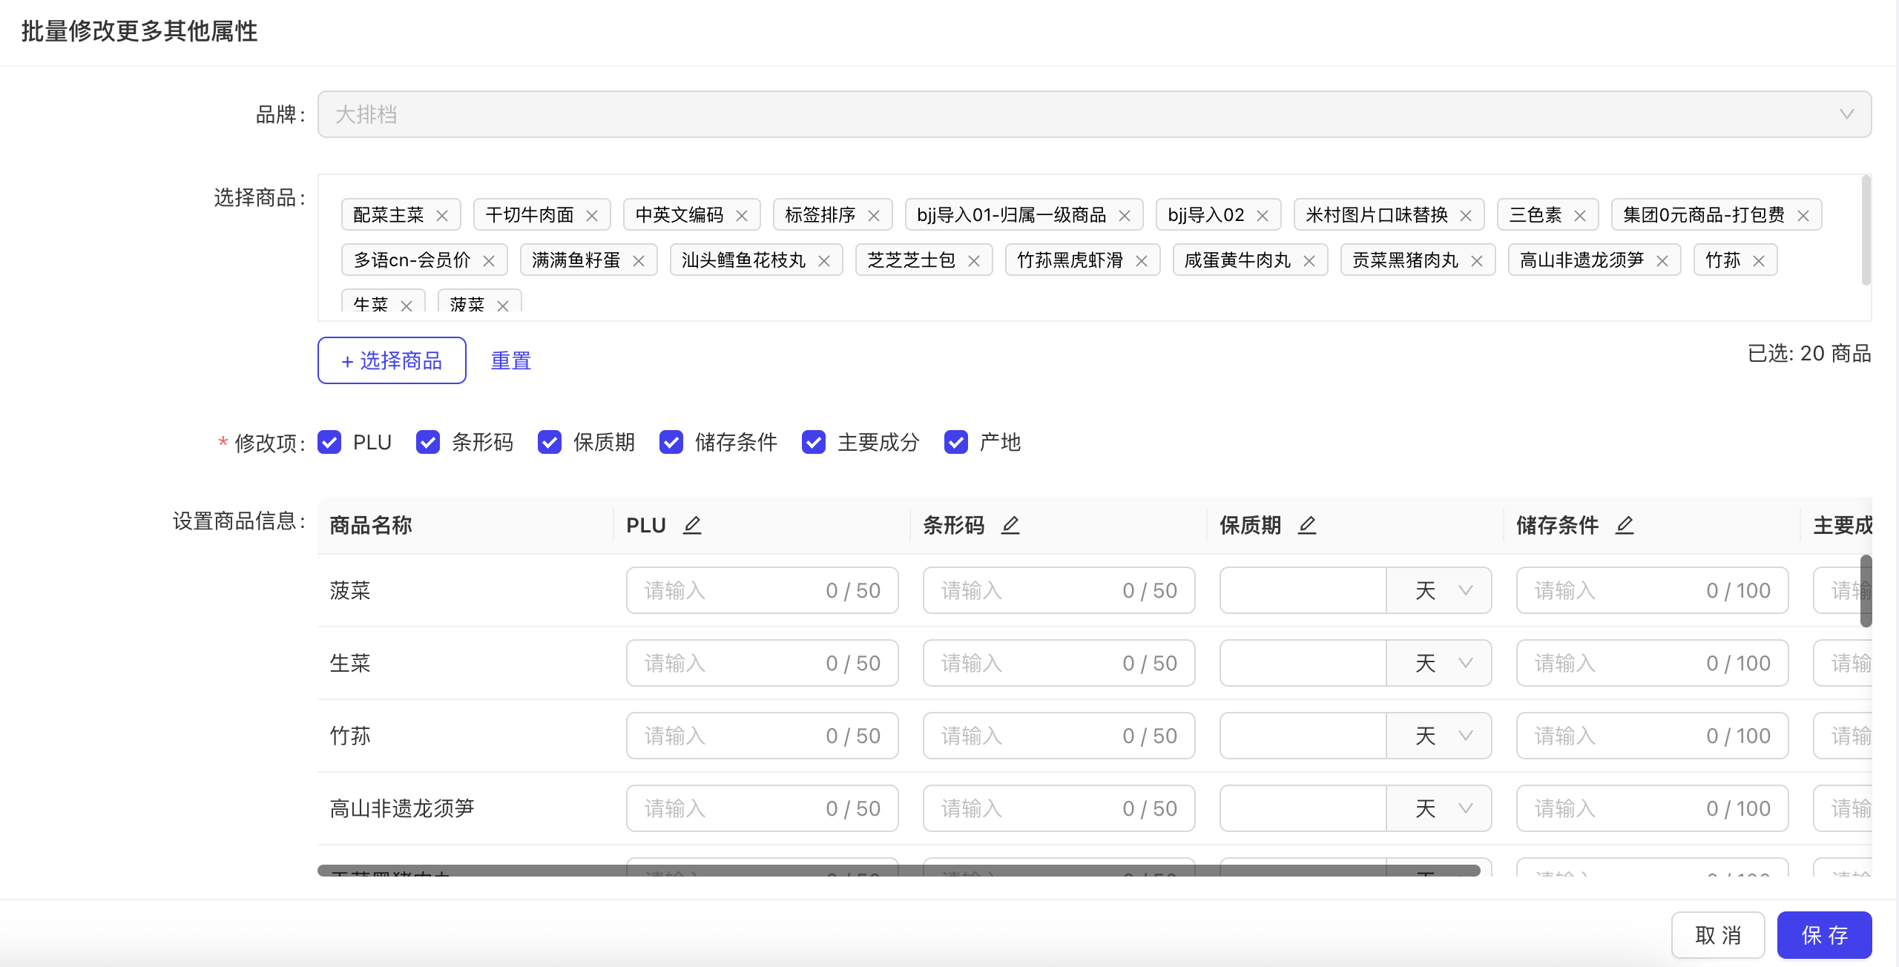Image resolution: width=1899 pixels, height=967 pixels.
Task: Remove the 多语cn-会员价 tag
Action: tap(489, 261)
